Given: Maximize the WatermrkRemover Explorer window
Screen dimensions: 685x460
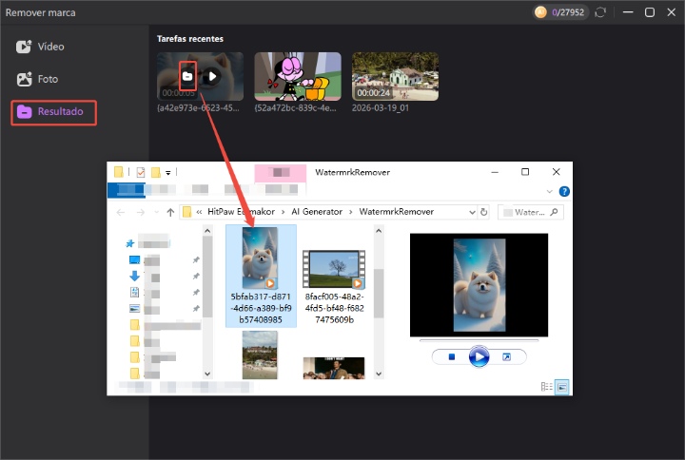Looking at the screenshot, I should 525,172.
